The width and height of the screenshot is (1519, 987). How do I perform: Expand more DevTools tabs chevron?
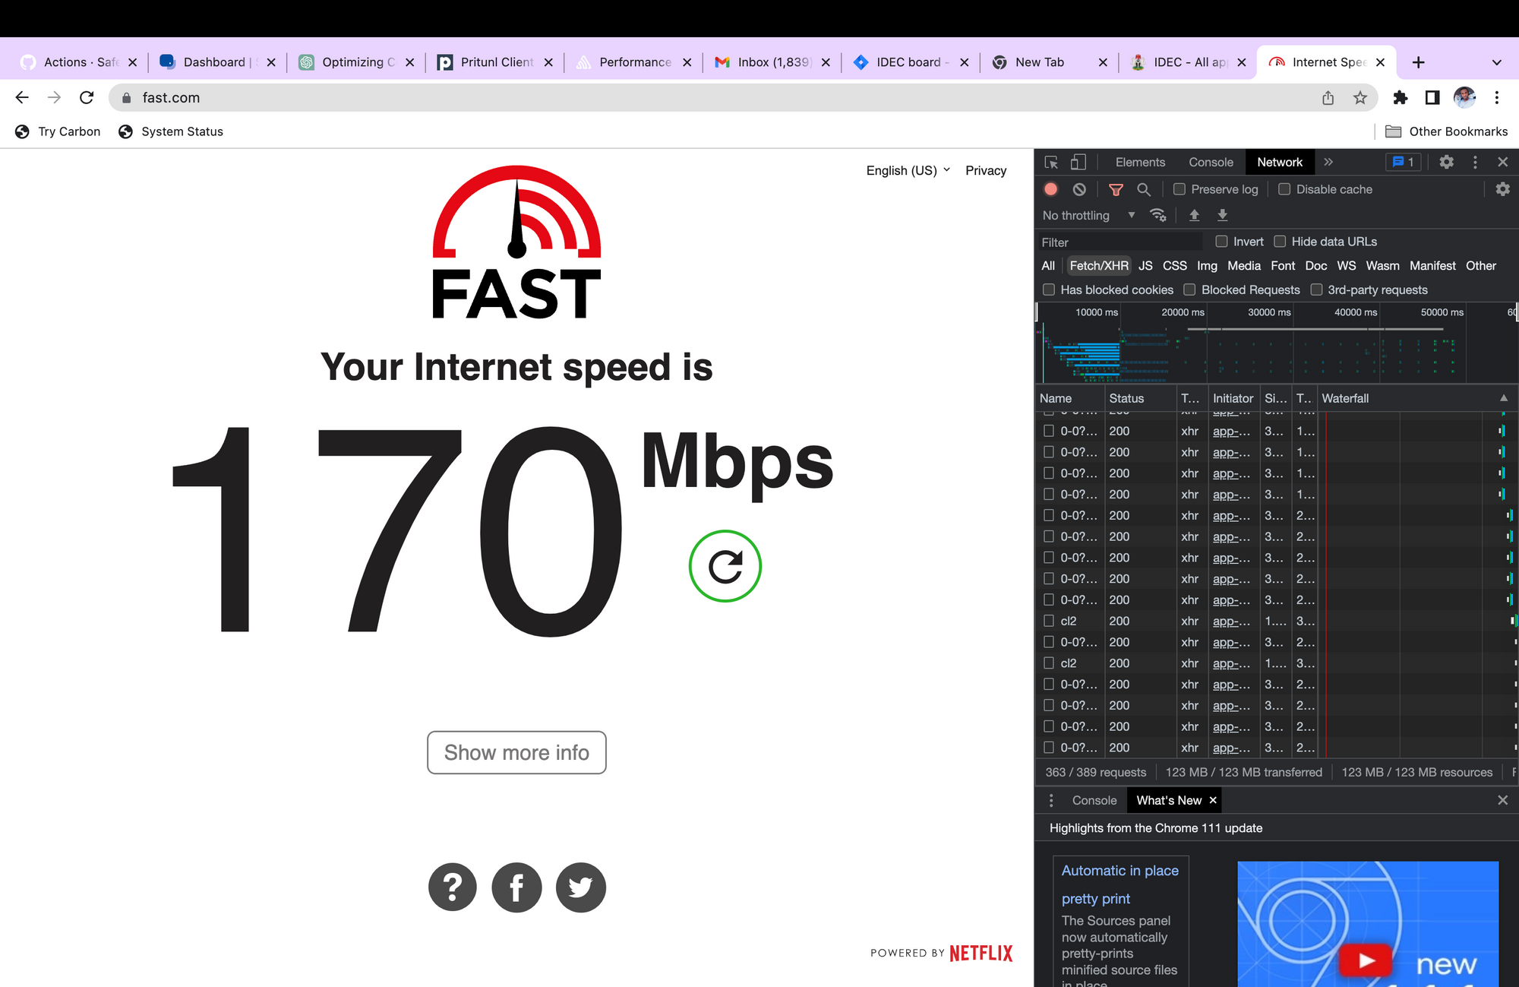click(x=1328, y=162)
